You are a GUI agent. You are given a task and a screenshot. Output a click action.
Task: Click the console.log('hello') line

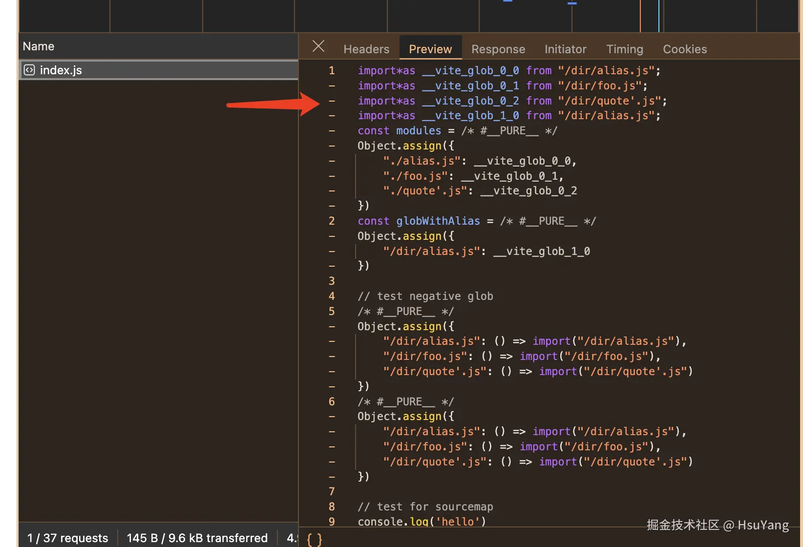422,522
